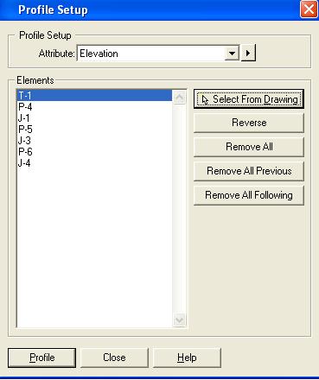Viewport: 319px width, 380px height.
Task: Select pipe P-4 in the list
Action: (95, 107)
